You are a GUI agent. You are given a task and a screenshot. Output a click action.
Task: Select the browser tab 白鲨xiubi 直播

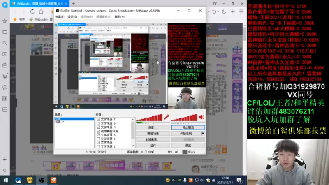click(x=39, y=4)
